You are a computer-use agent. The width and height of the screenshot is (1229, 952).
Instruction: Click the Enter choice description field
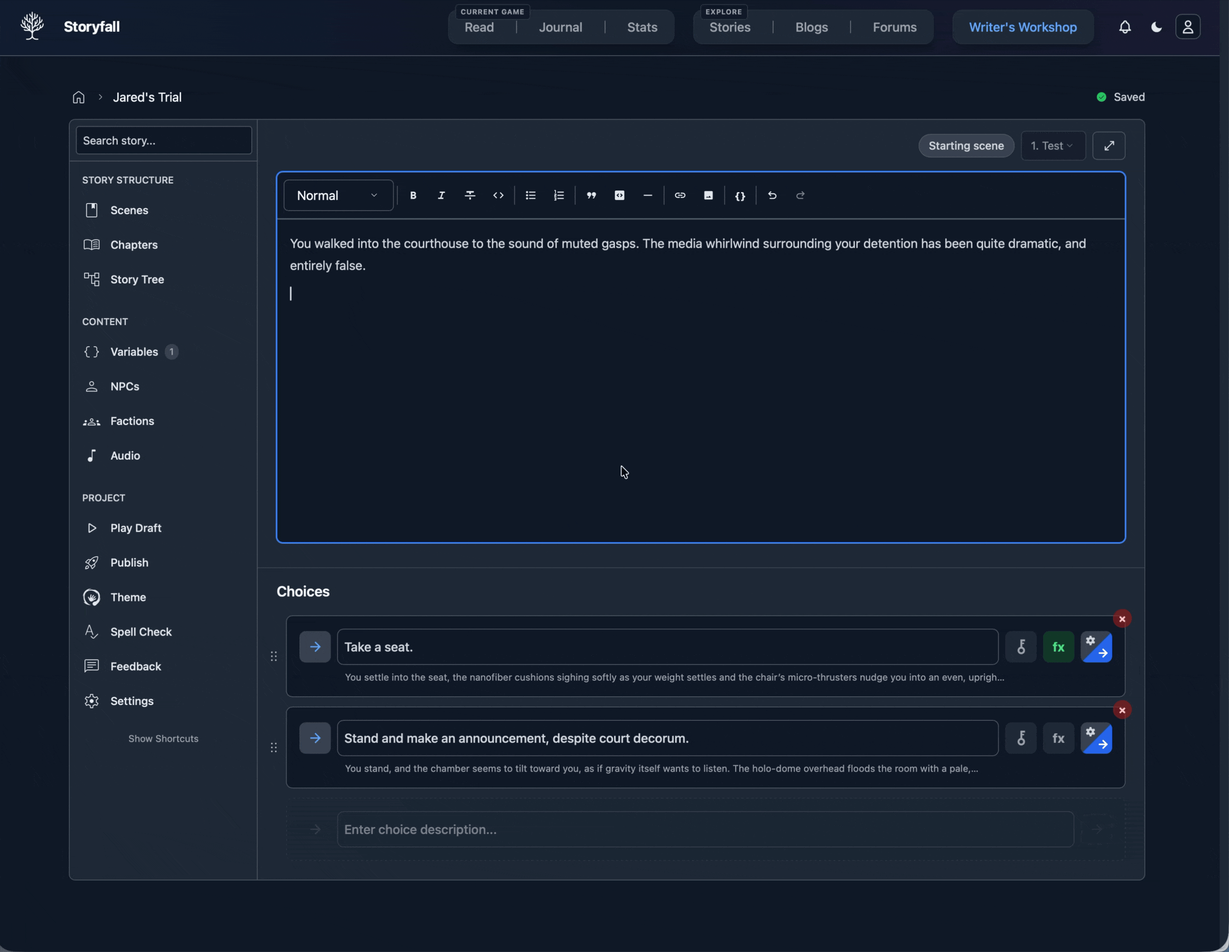[705, 830]
